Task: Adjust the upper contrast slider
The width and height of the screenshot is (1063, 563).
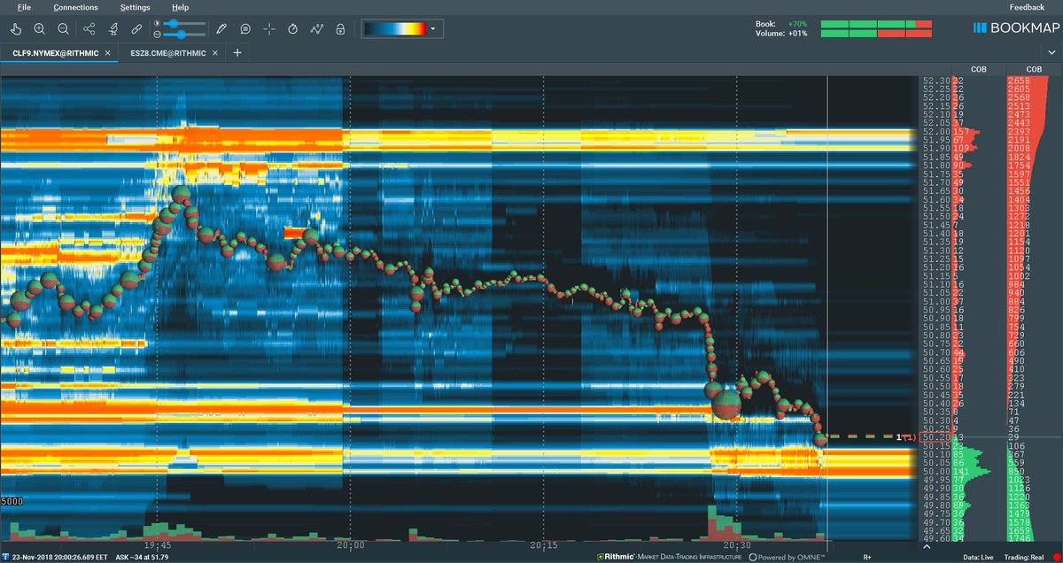Action: pos(185,24)
